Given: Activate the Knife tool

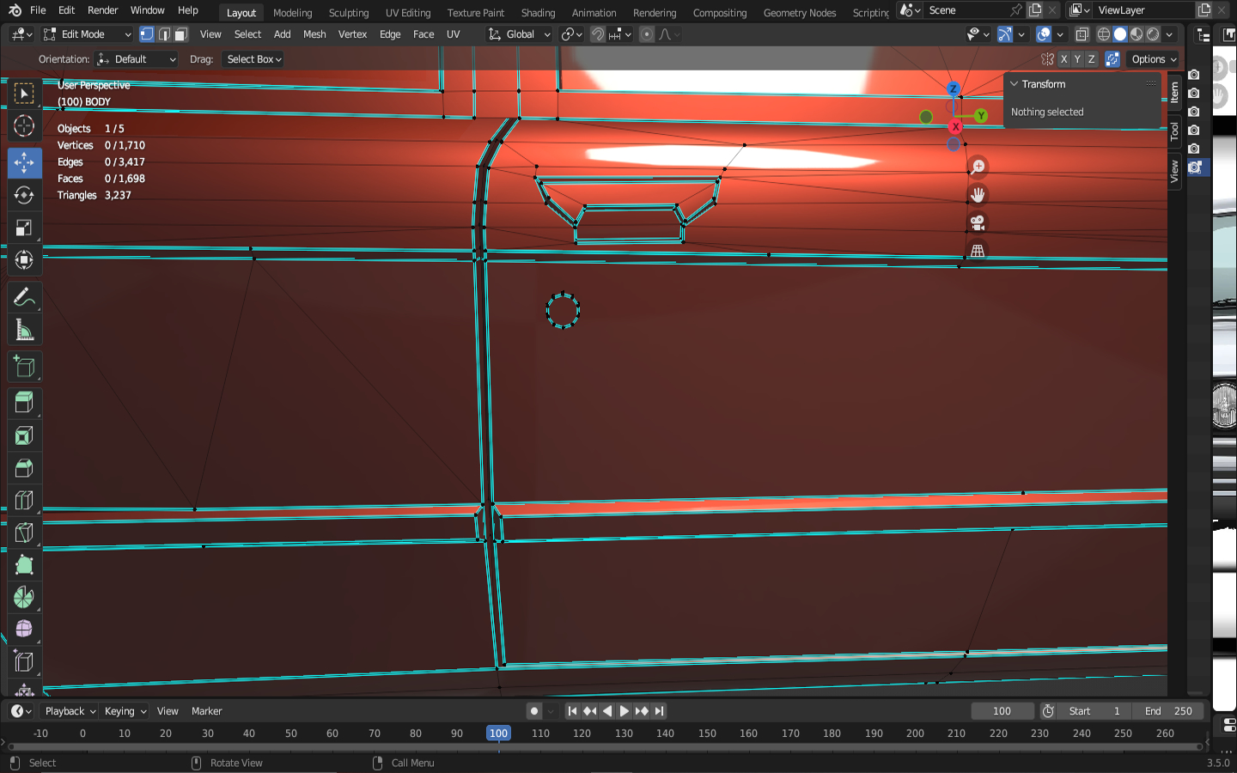Looking at the screenshot, I should tap(24, 533).
